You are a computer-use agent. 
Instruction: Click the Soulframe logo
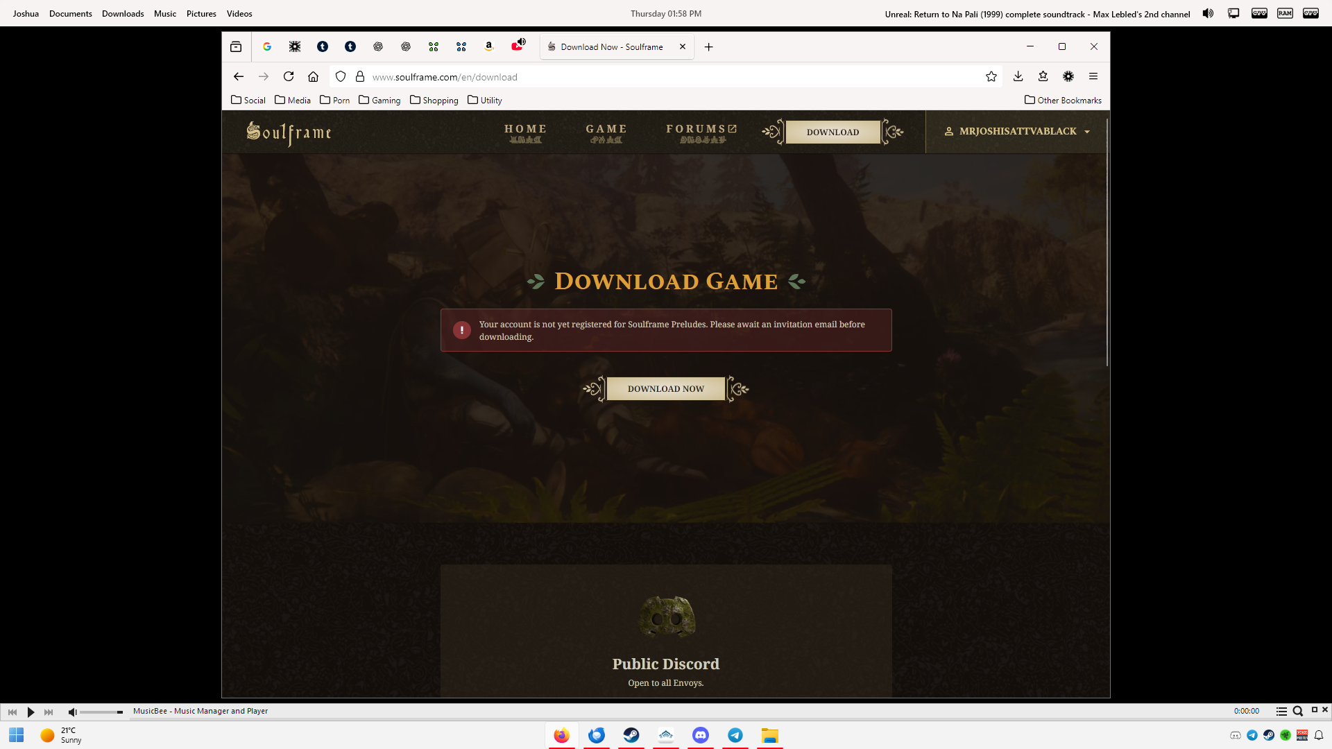pyautogui.click(x=289, y=132)
